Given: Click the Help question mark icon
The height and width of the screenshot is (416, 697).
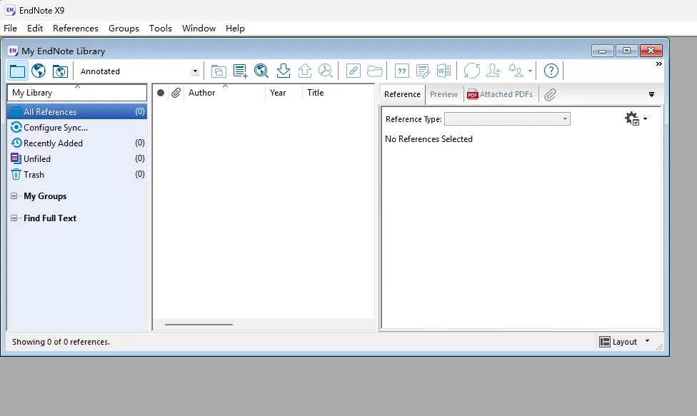Looking at the screenshot, I should click(551, 71).
